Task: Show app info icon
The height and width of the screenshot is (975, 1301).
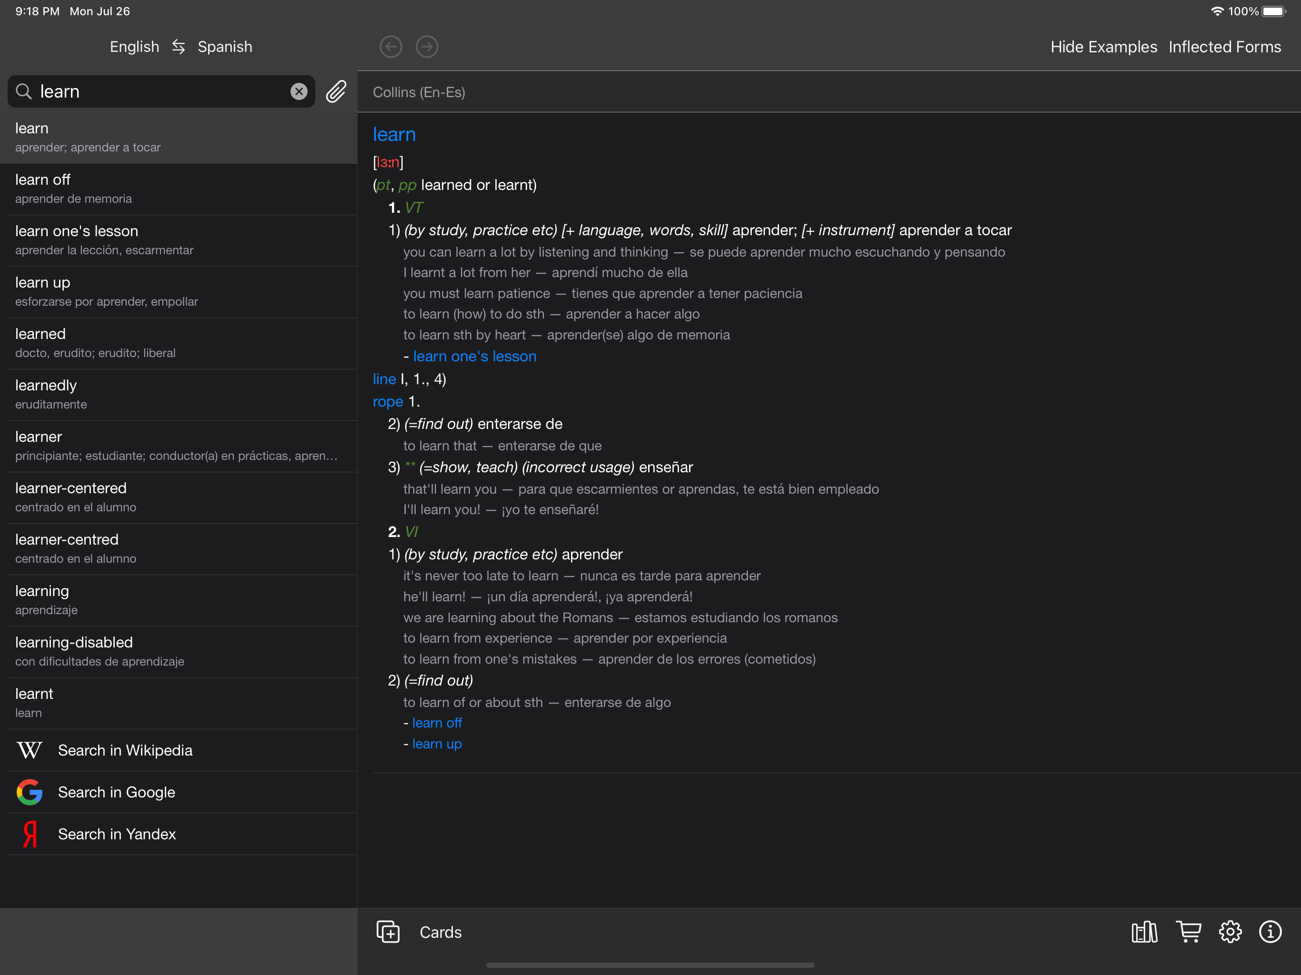Action: (x=1270, y=932)
